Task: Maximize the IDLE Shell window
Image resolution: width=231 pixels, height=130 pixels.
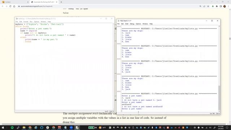Action: click(x=212, y=21)
